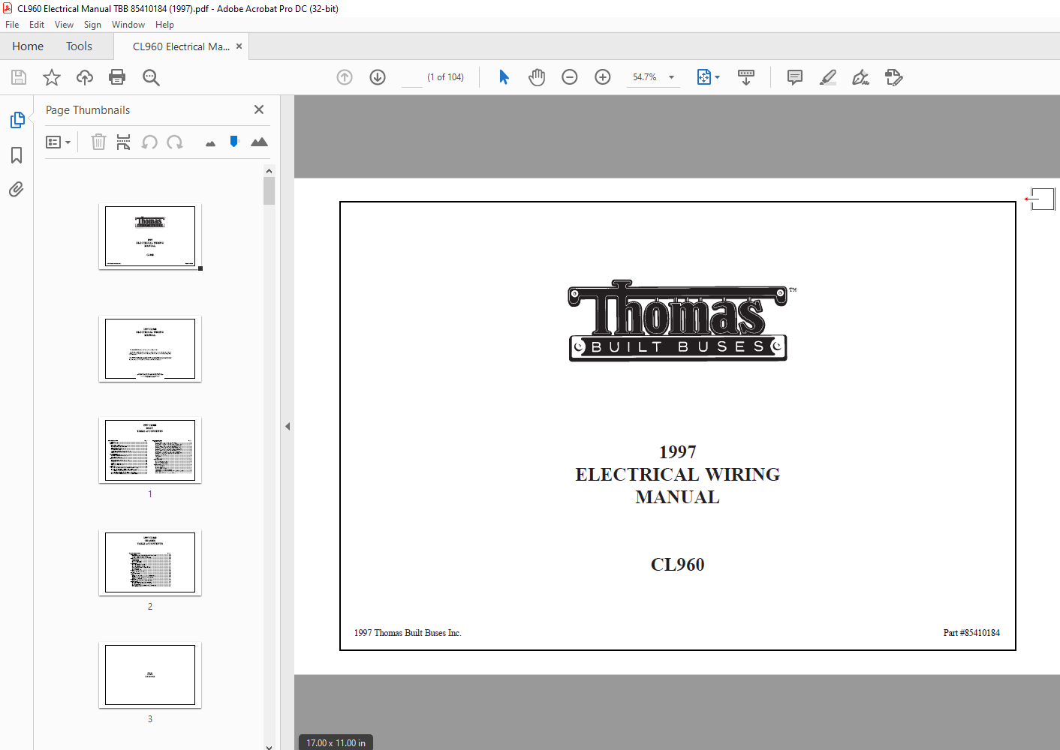Switch to the Tools tab
Screen dimensions: 1060x750
coord(79,46)
